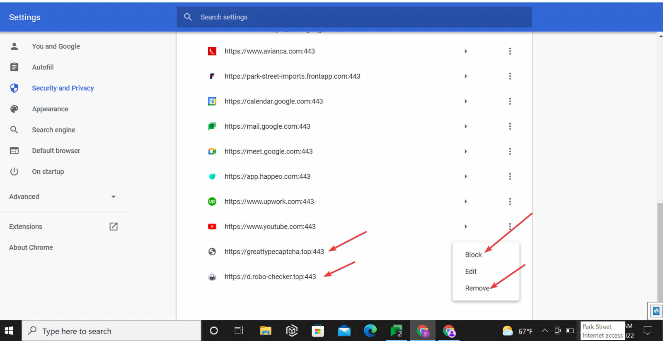Viewport: 663px width, 341px height.
Task: Open the notification center icon
Action: [x=648, y=331]
